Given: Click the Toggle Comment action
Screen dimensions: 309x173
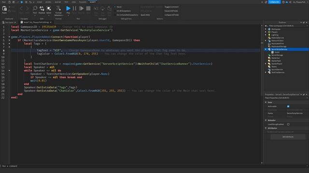Looking at the screenshot, I should point(171,7).
